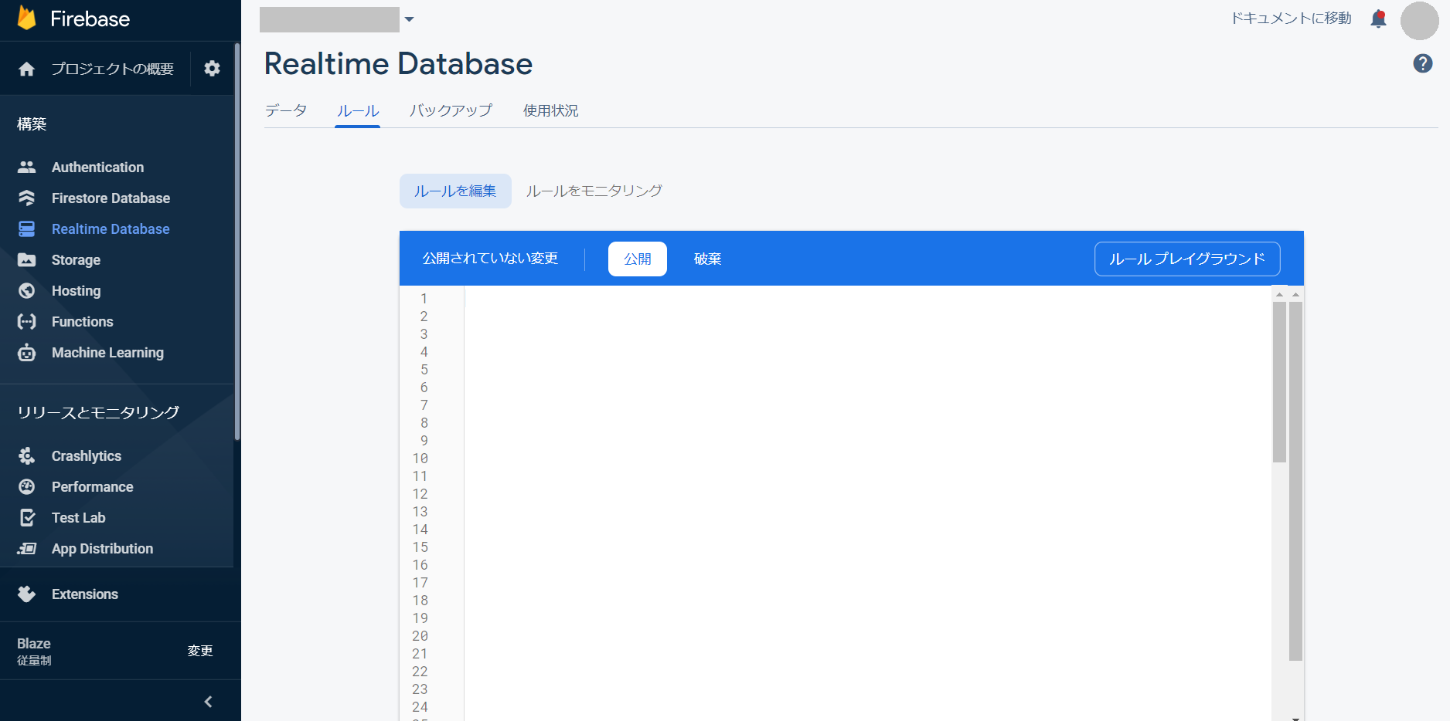Open Crashlytics in the sidebar

[87, 455]
